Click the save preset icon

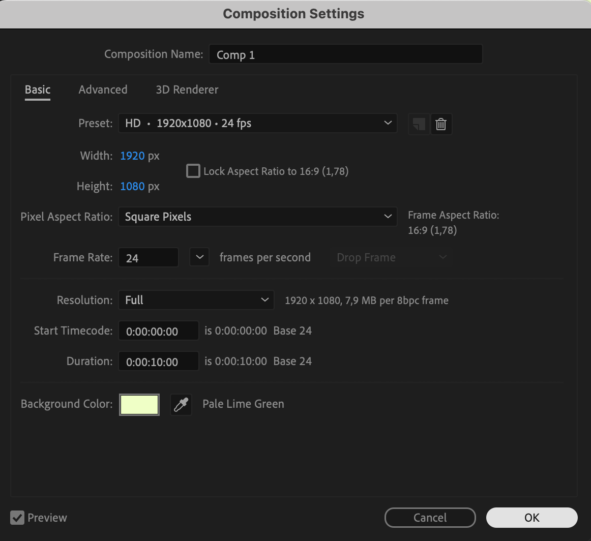pos(419,124)
